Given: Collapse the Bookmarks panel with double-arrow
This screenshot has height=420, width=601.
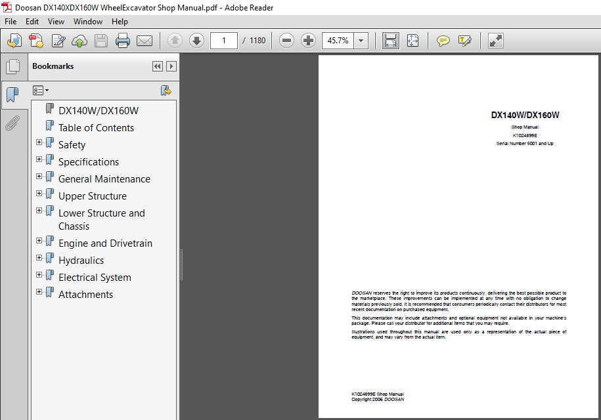Looking at the screenshot, I should 158,66.
